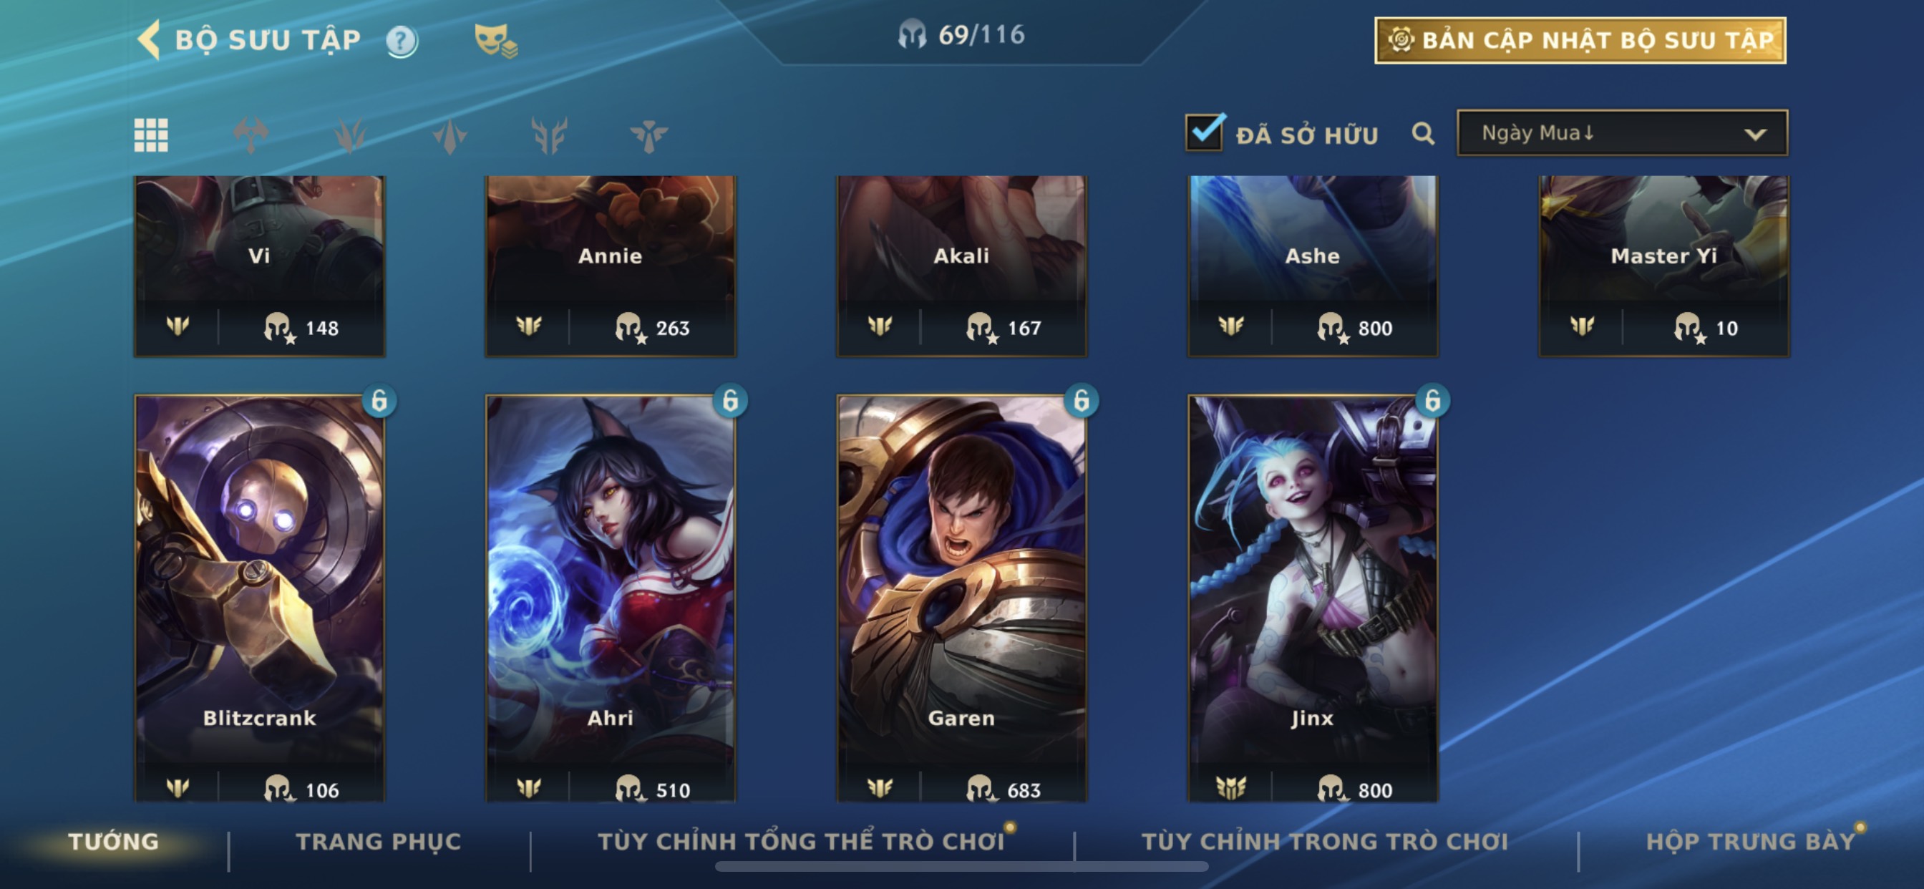Filter champions by support role icon
This screenshot has height=889, width=1924.
pos(648,135)
